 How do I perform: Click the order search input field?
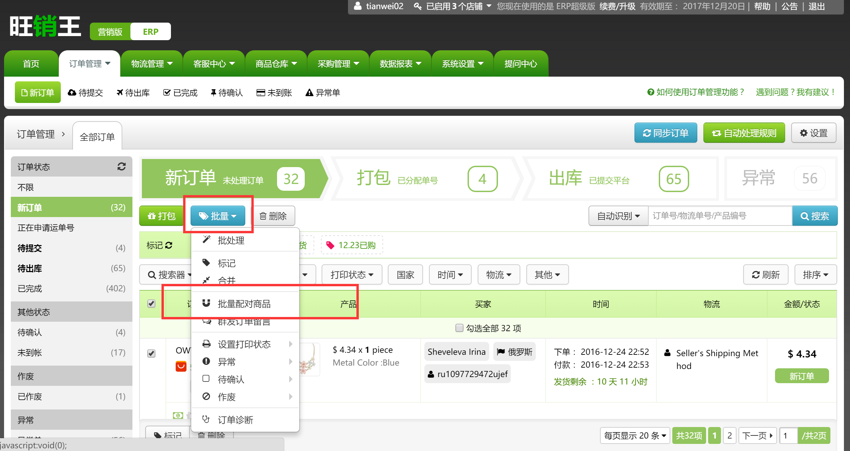720,216
